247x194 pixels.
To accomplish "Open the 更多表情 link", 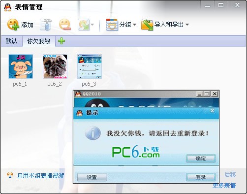I will click(224, 186).
